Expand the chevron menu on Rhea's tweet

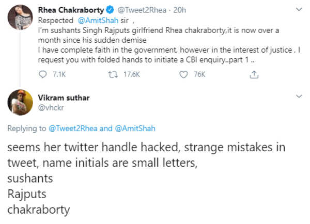click(299, 10)
